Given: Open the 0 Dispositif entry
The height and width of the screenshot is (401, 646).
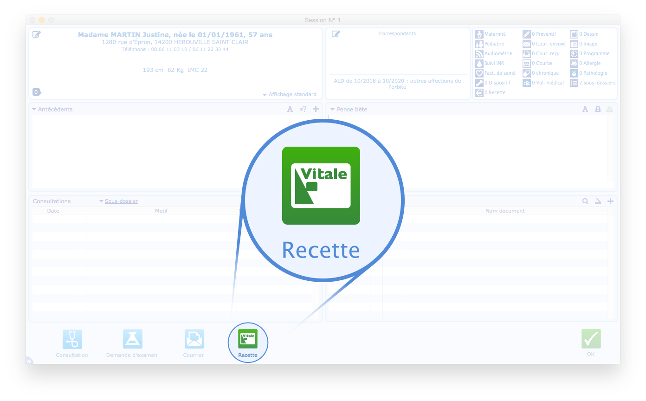Looking at the screenshot, I should pos(493,83).
